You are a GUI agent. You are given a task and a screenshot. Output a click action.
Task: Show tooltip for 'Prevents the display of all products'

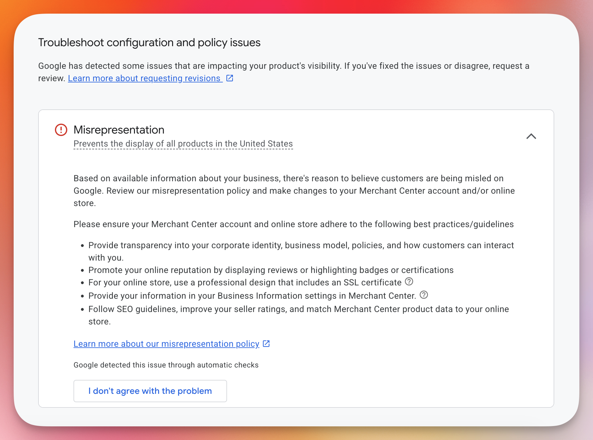(183, 143)
